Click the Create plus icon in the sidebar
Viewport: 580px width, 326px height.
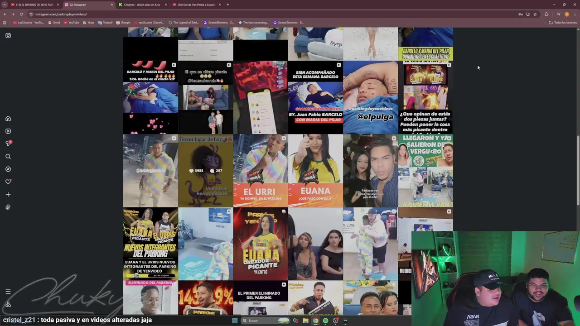point(8,195)
